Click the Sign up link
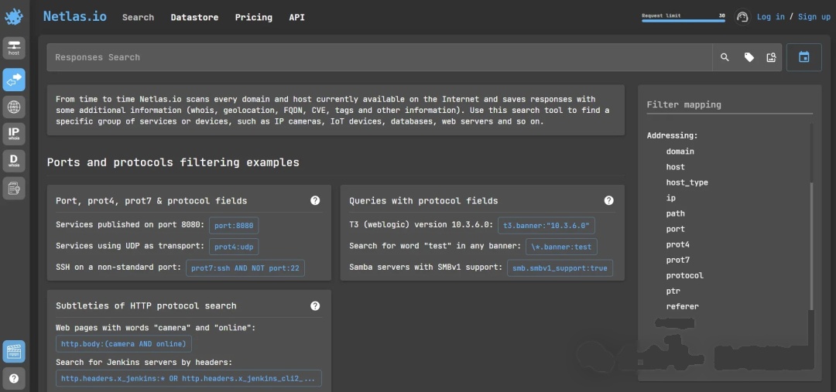836x392 pixels. (x=814, y=17)
